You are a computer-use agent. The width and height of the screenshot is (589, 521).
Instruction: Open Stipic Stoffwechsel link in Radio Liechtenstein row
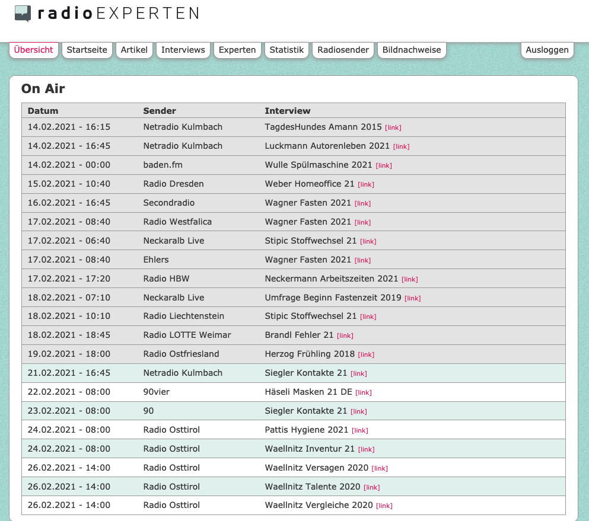point(368,317)
